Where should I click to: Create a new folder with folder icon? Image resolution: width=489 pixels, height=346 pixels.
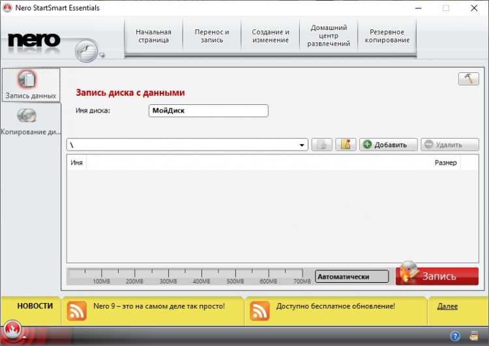coord(346,145)
